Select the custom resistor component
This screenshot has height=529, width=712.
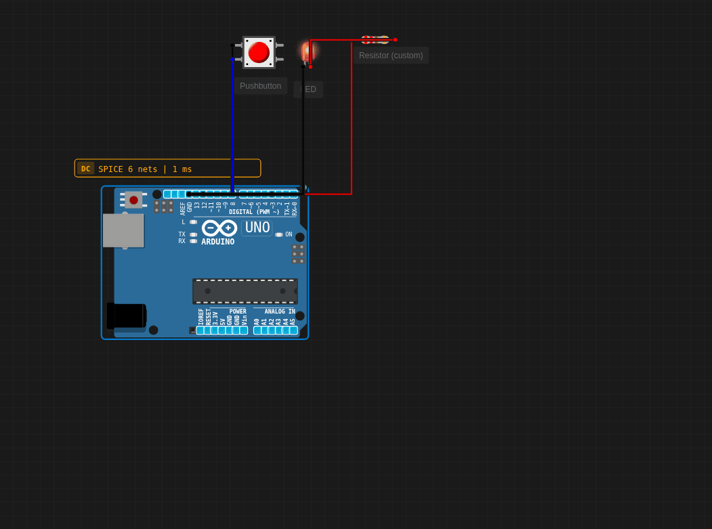pos(375,40)
